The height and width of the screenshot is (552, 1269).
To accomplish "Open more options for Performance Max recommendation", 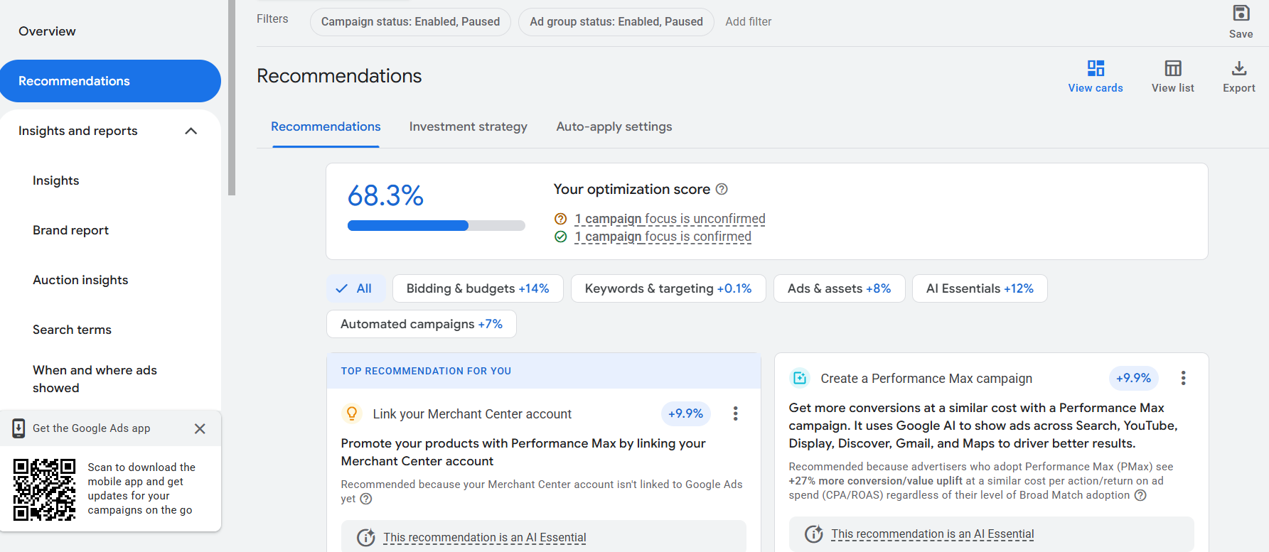I will coord(1183,378).
